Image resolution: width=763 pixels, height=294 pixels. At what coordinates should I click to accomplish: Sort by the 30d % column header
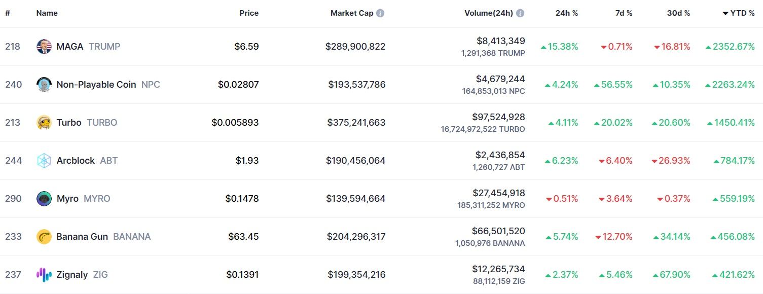(678, 13)
